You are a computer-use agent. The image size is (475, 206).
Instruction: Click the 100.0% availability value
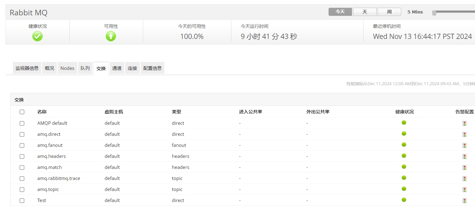pyautogui.click(x=192, y=36)
